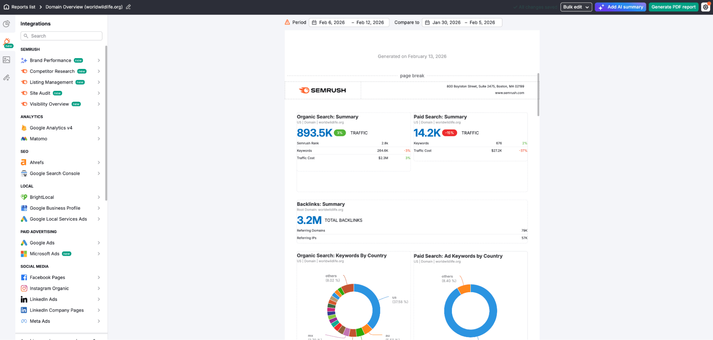Open the Bulk edit dropdown
The width and height of the screenshot is (713, 340).
pos(576,7)
